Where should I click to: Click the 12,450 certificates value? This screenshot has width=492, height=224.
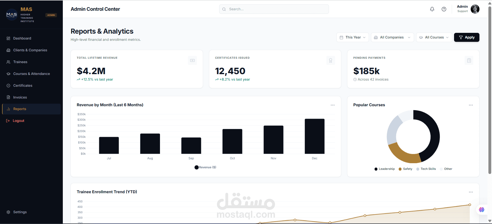click(230, 71)
